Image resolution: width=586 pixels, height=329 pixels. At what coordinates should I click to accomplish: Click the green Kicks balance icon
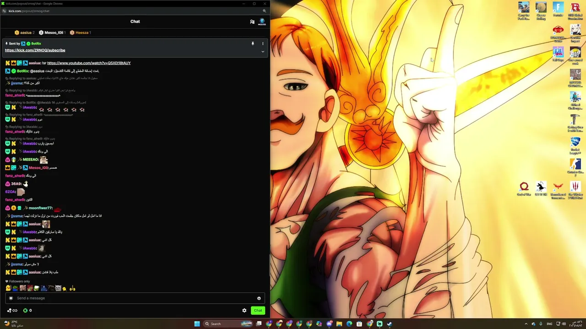26,311
